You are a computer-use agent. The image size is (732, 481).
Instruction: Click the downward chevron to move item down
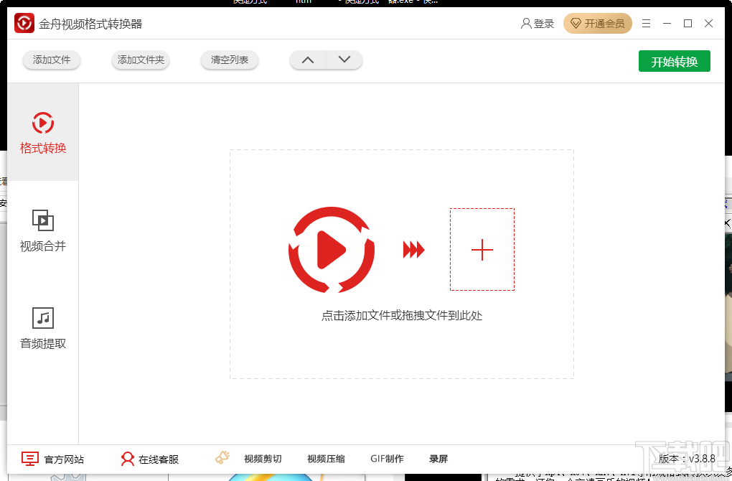[344, 60]
